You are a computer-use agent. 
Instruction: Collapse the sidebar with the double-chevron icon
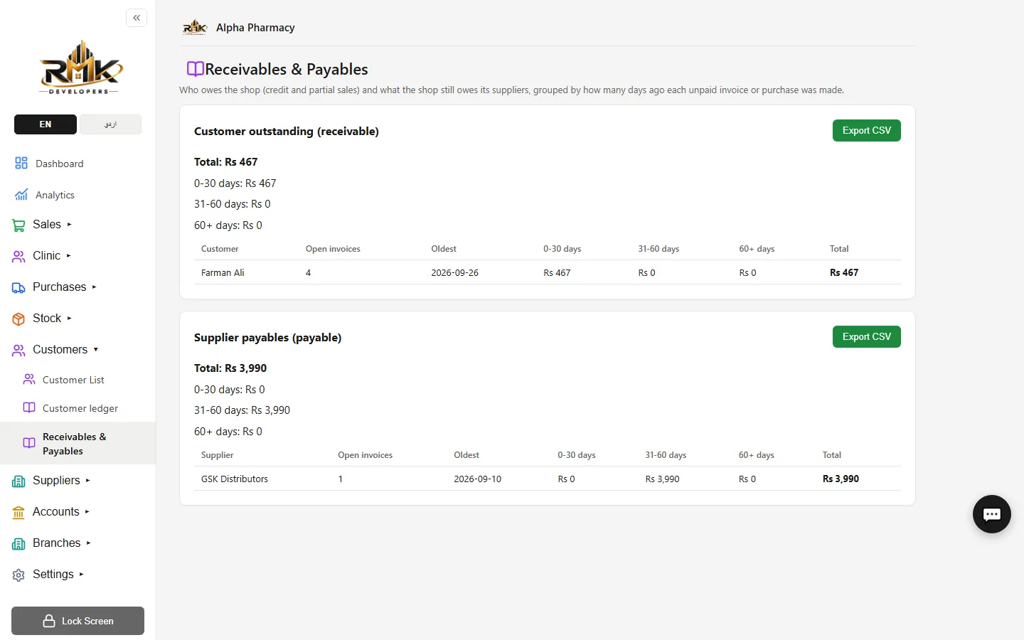(137, 18)
